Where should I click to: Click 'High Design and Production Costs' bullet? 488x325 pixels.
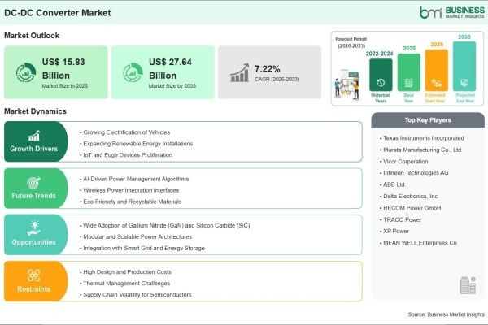pos(125,272)
